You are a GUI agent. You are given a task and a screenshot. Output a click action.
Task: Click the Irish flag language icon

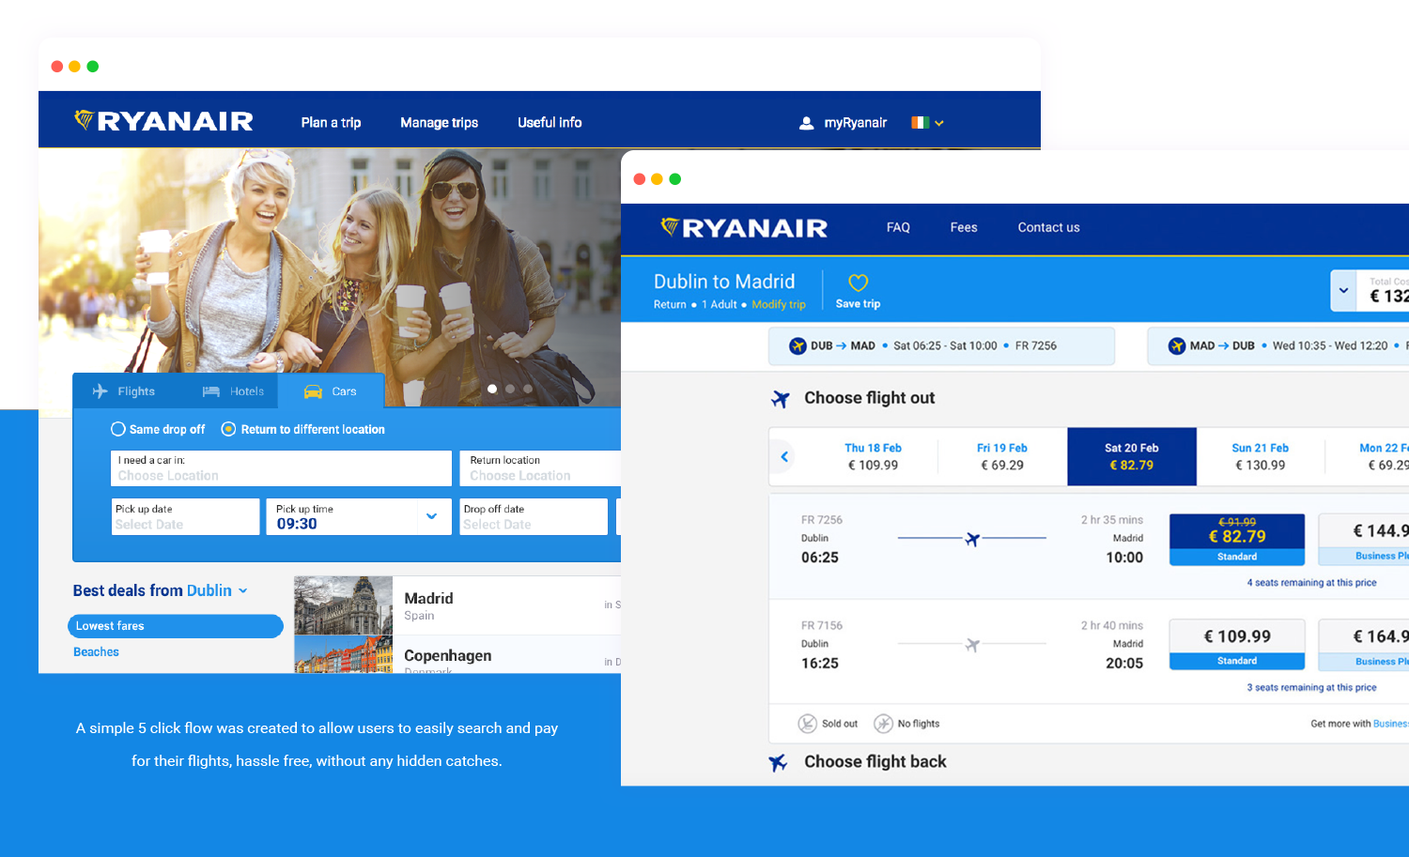coord(920,122)
